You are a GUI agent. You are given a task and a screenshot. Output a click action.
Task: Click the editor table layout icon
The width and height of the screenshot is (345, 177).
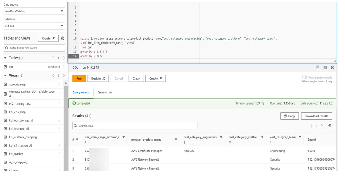[x=325, y=67]
